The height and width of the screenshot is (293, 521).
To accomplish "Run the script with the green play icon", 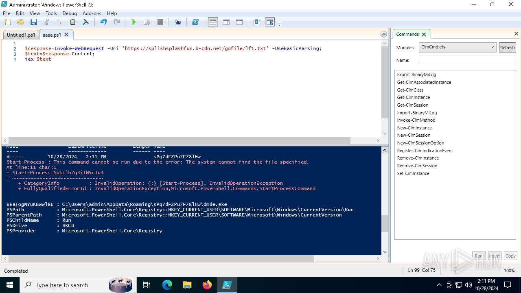I will tap(134, 22).
